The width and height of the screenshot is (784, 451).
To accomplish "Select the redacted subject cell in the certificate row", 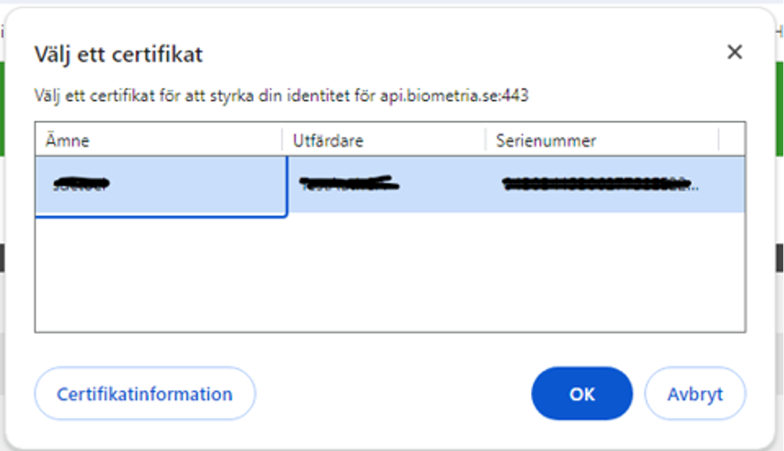I will coord(160,186).
